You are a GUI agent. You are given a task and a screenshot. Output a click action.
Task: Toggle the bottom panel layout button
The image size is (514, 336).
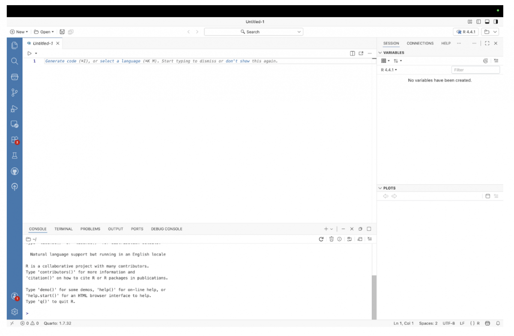pos(487,22)
